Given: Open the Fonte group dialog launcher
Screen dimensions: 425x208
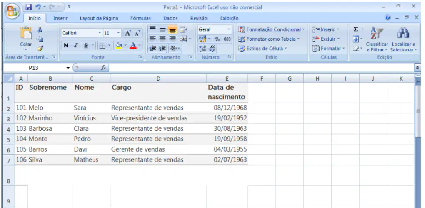Looking at the screenshot, I should tap(140, 57).
